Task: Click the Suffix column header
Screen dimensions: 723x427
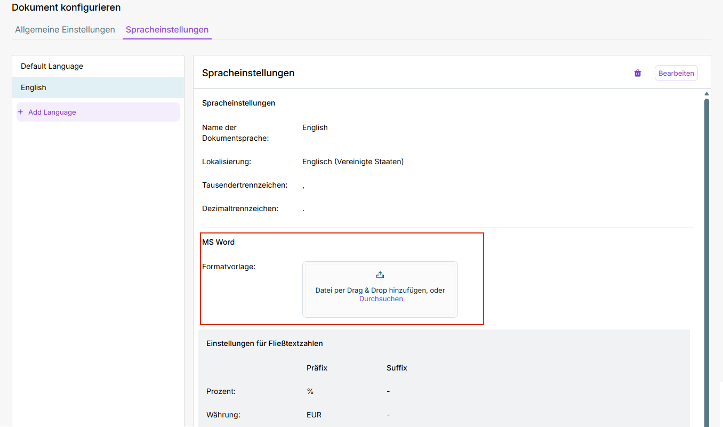Action: click(397, 368)
